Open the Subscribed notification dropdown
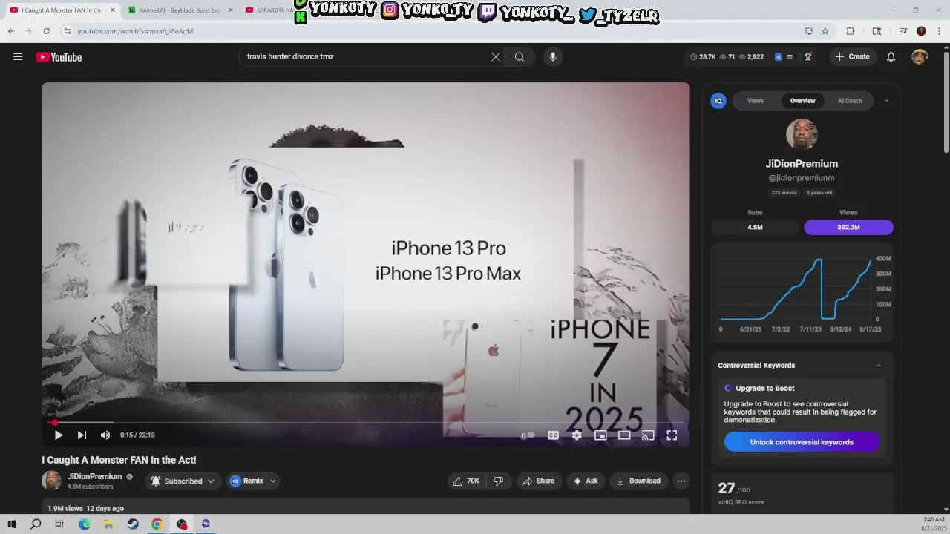The image size is (950, 534). tap(183, 481)
